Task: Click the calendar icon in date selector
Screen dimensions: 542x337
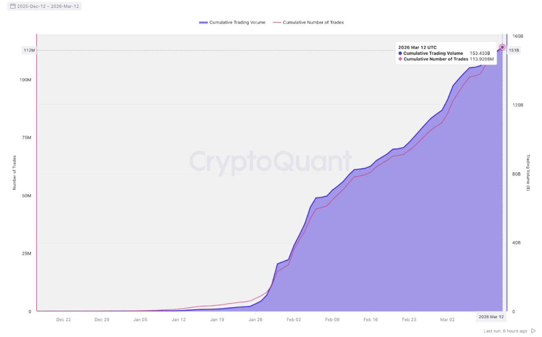Action: pyautogui.click(x=12, y=6)
